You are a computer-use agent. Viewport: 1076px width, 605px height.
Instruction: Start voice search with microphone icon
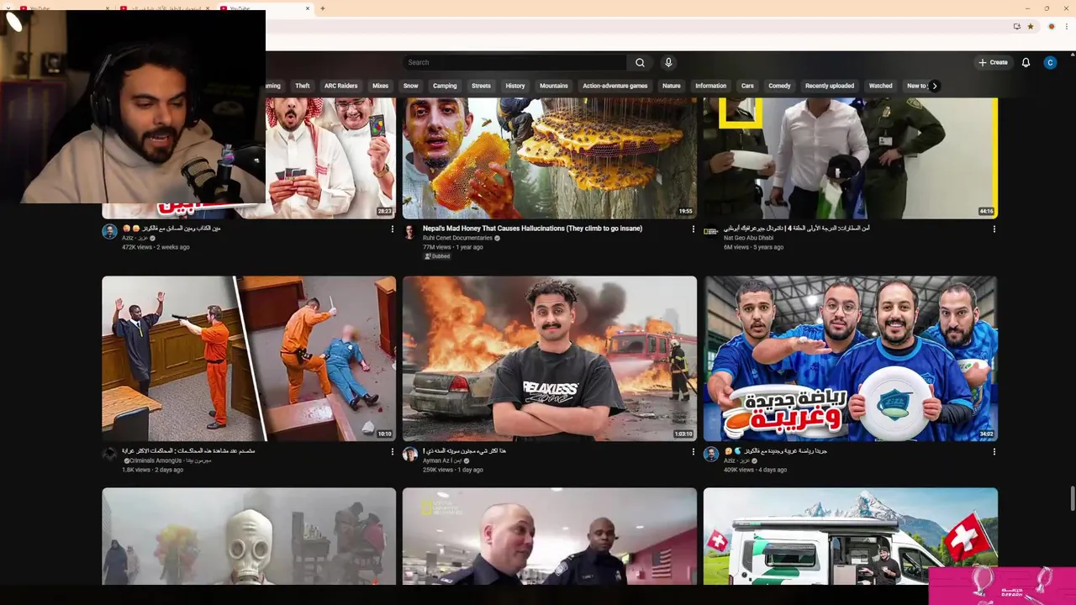point(668,62)
